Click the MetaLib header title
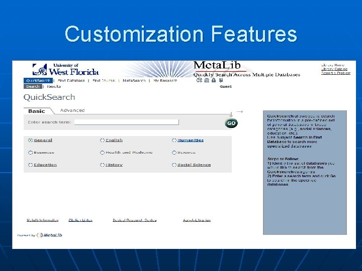Screen dimensions: 362x271 coord(217,65)
